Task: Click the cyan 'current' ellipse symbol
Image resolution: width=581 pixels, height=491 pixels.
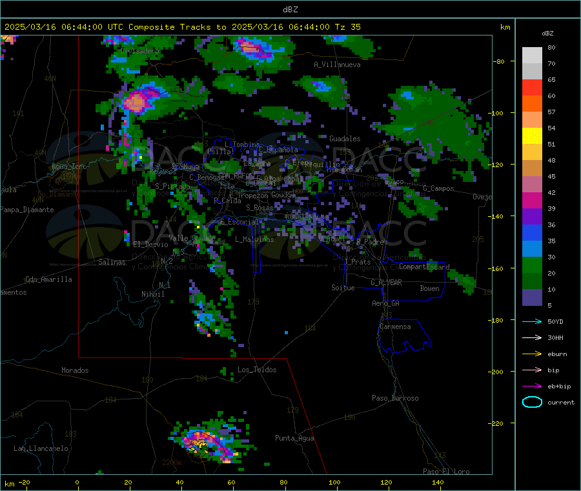Action: point(532,402)
